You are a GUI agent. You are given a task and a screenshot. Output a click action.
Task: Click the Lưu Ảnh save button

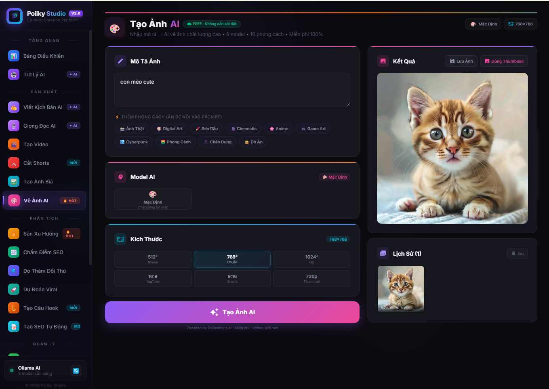tap(461, 61)
